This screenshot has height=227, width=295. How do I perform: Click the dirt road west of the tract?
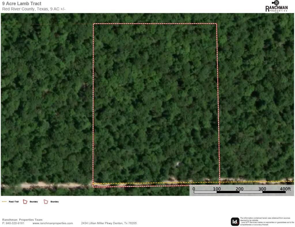pyautogui.click(x=46, y=185)
